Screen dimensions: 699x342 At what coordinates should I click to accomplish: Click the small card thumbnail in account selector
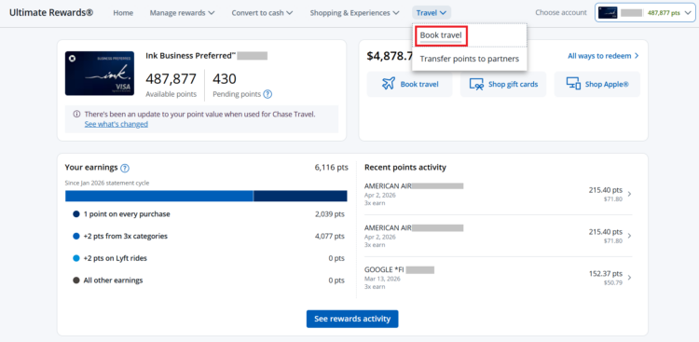click(607, 12)
